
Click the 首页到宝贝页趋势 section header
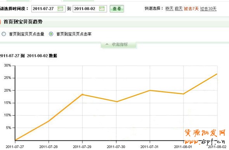(23, 22)
